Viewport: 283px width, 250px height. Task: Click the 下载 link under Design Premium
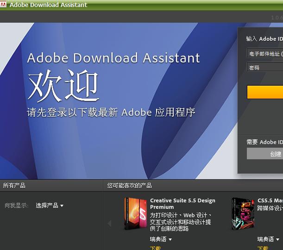coord(155,248)
